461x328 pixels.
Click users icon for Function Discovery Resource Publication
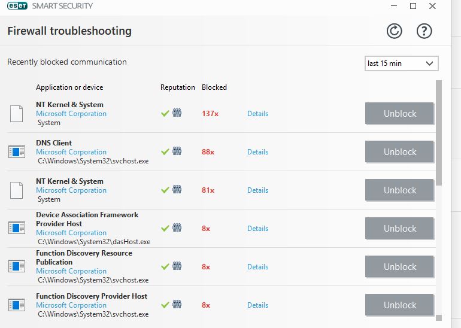[x=177, y=266]
